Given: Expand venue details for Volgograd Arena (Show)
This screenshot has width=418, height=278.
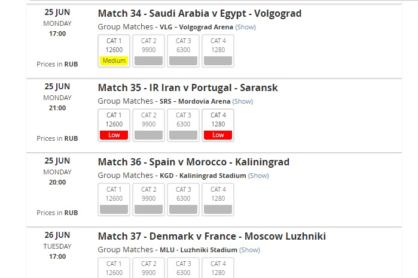Looking at the screenshot, I should (x=245, y=27).
